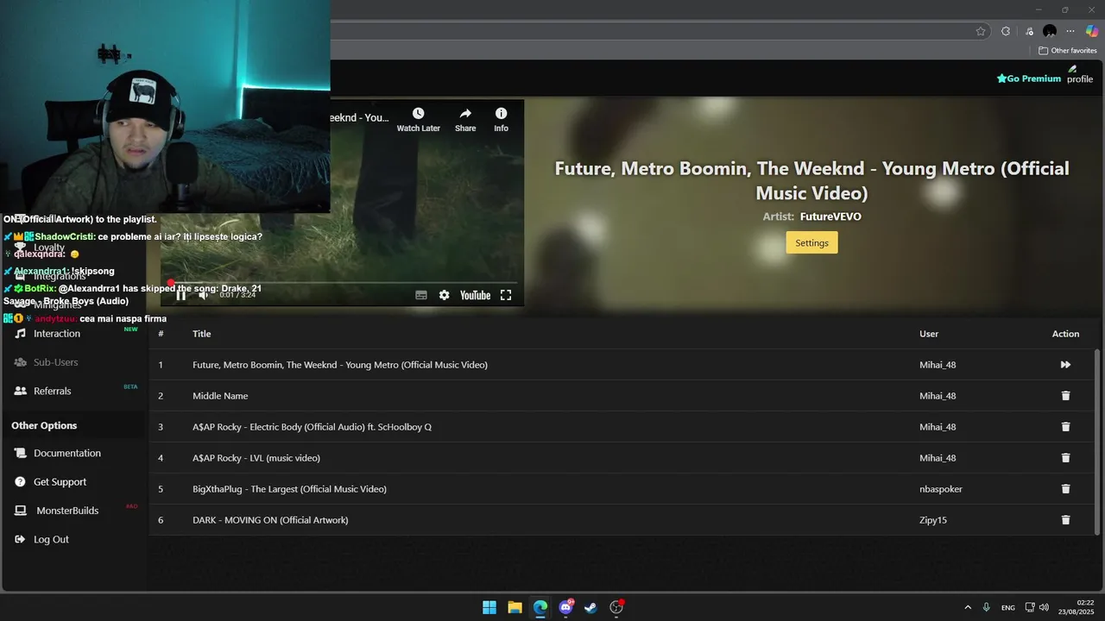Open the browser profile avatar

tap(1050, 31)
